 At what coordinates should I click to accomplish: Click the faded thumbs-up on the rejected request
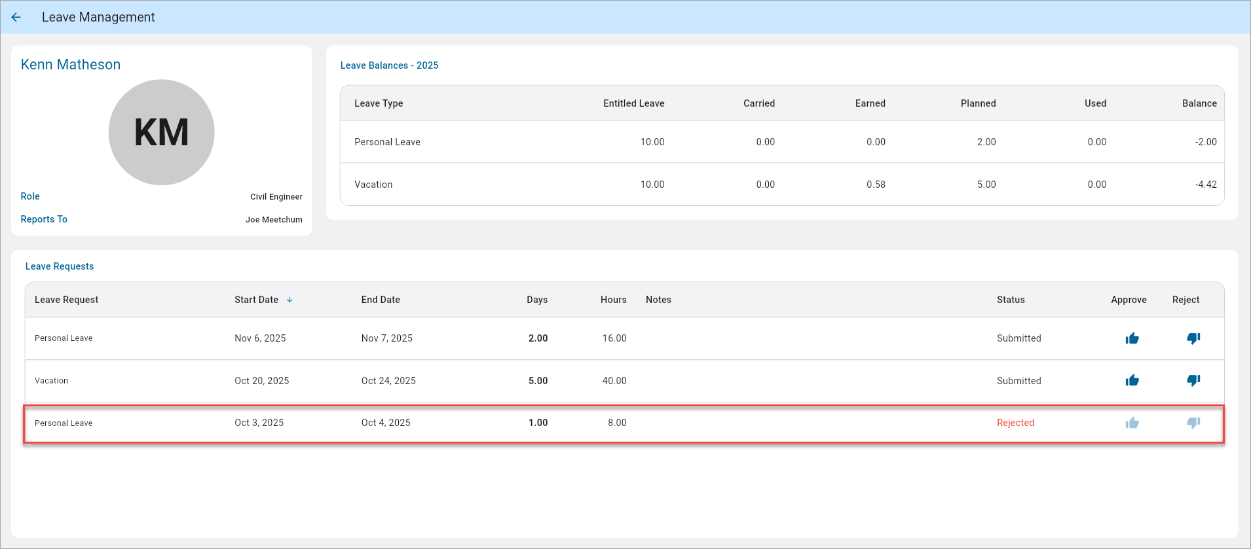pos(1132,423)
